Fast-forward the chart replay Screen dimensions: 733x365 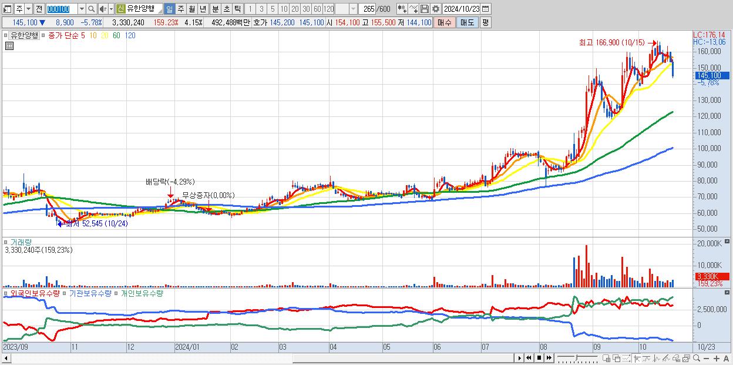coord(549,358)
